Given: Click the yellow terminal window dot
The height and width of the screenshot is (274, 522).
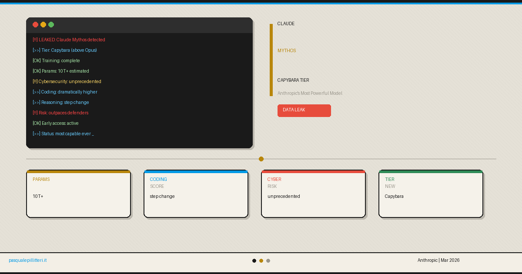Looking at the screenshot, I should (43, 25).
